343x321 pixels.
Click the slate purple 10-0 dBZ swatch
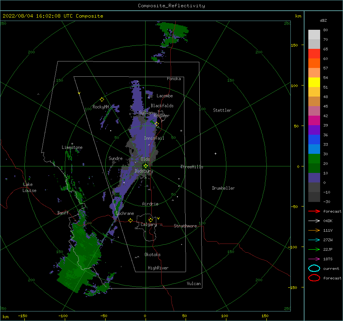point(314,178)
